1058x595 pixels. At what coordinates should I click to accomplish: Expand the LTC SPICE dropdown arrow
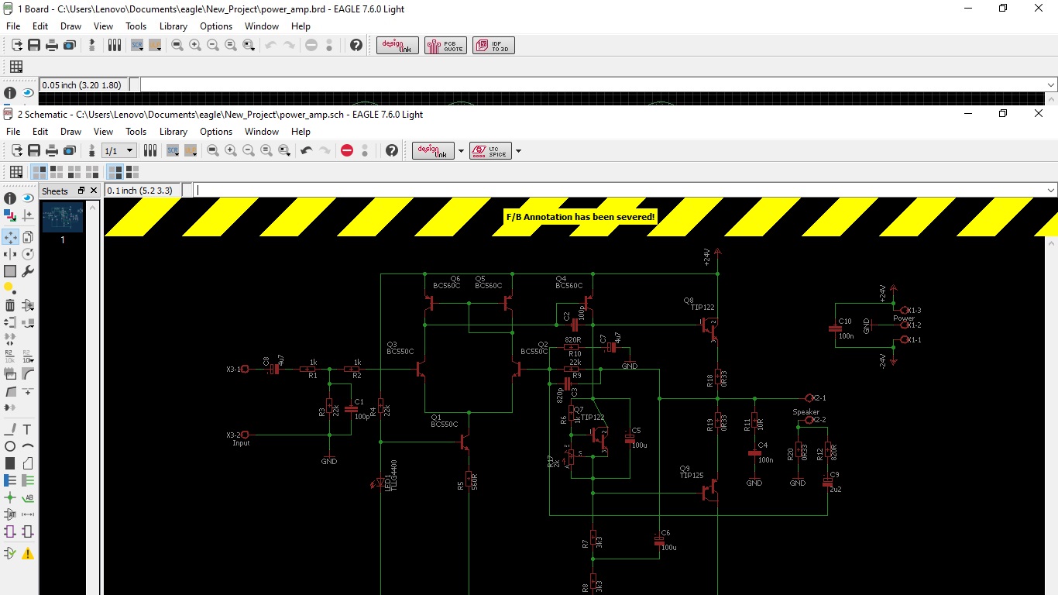pos(518,150)
